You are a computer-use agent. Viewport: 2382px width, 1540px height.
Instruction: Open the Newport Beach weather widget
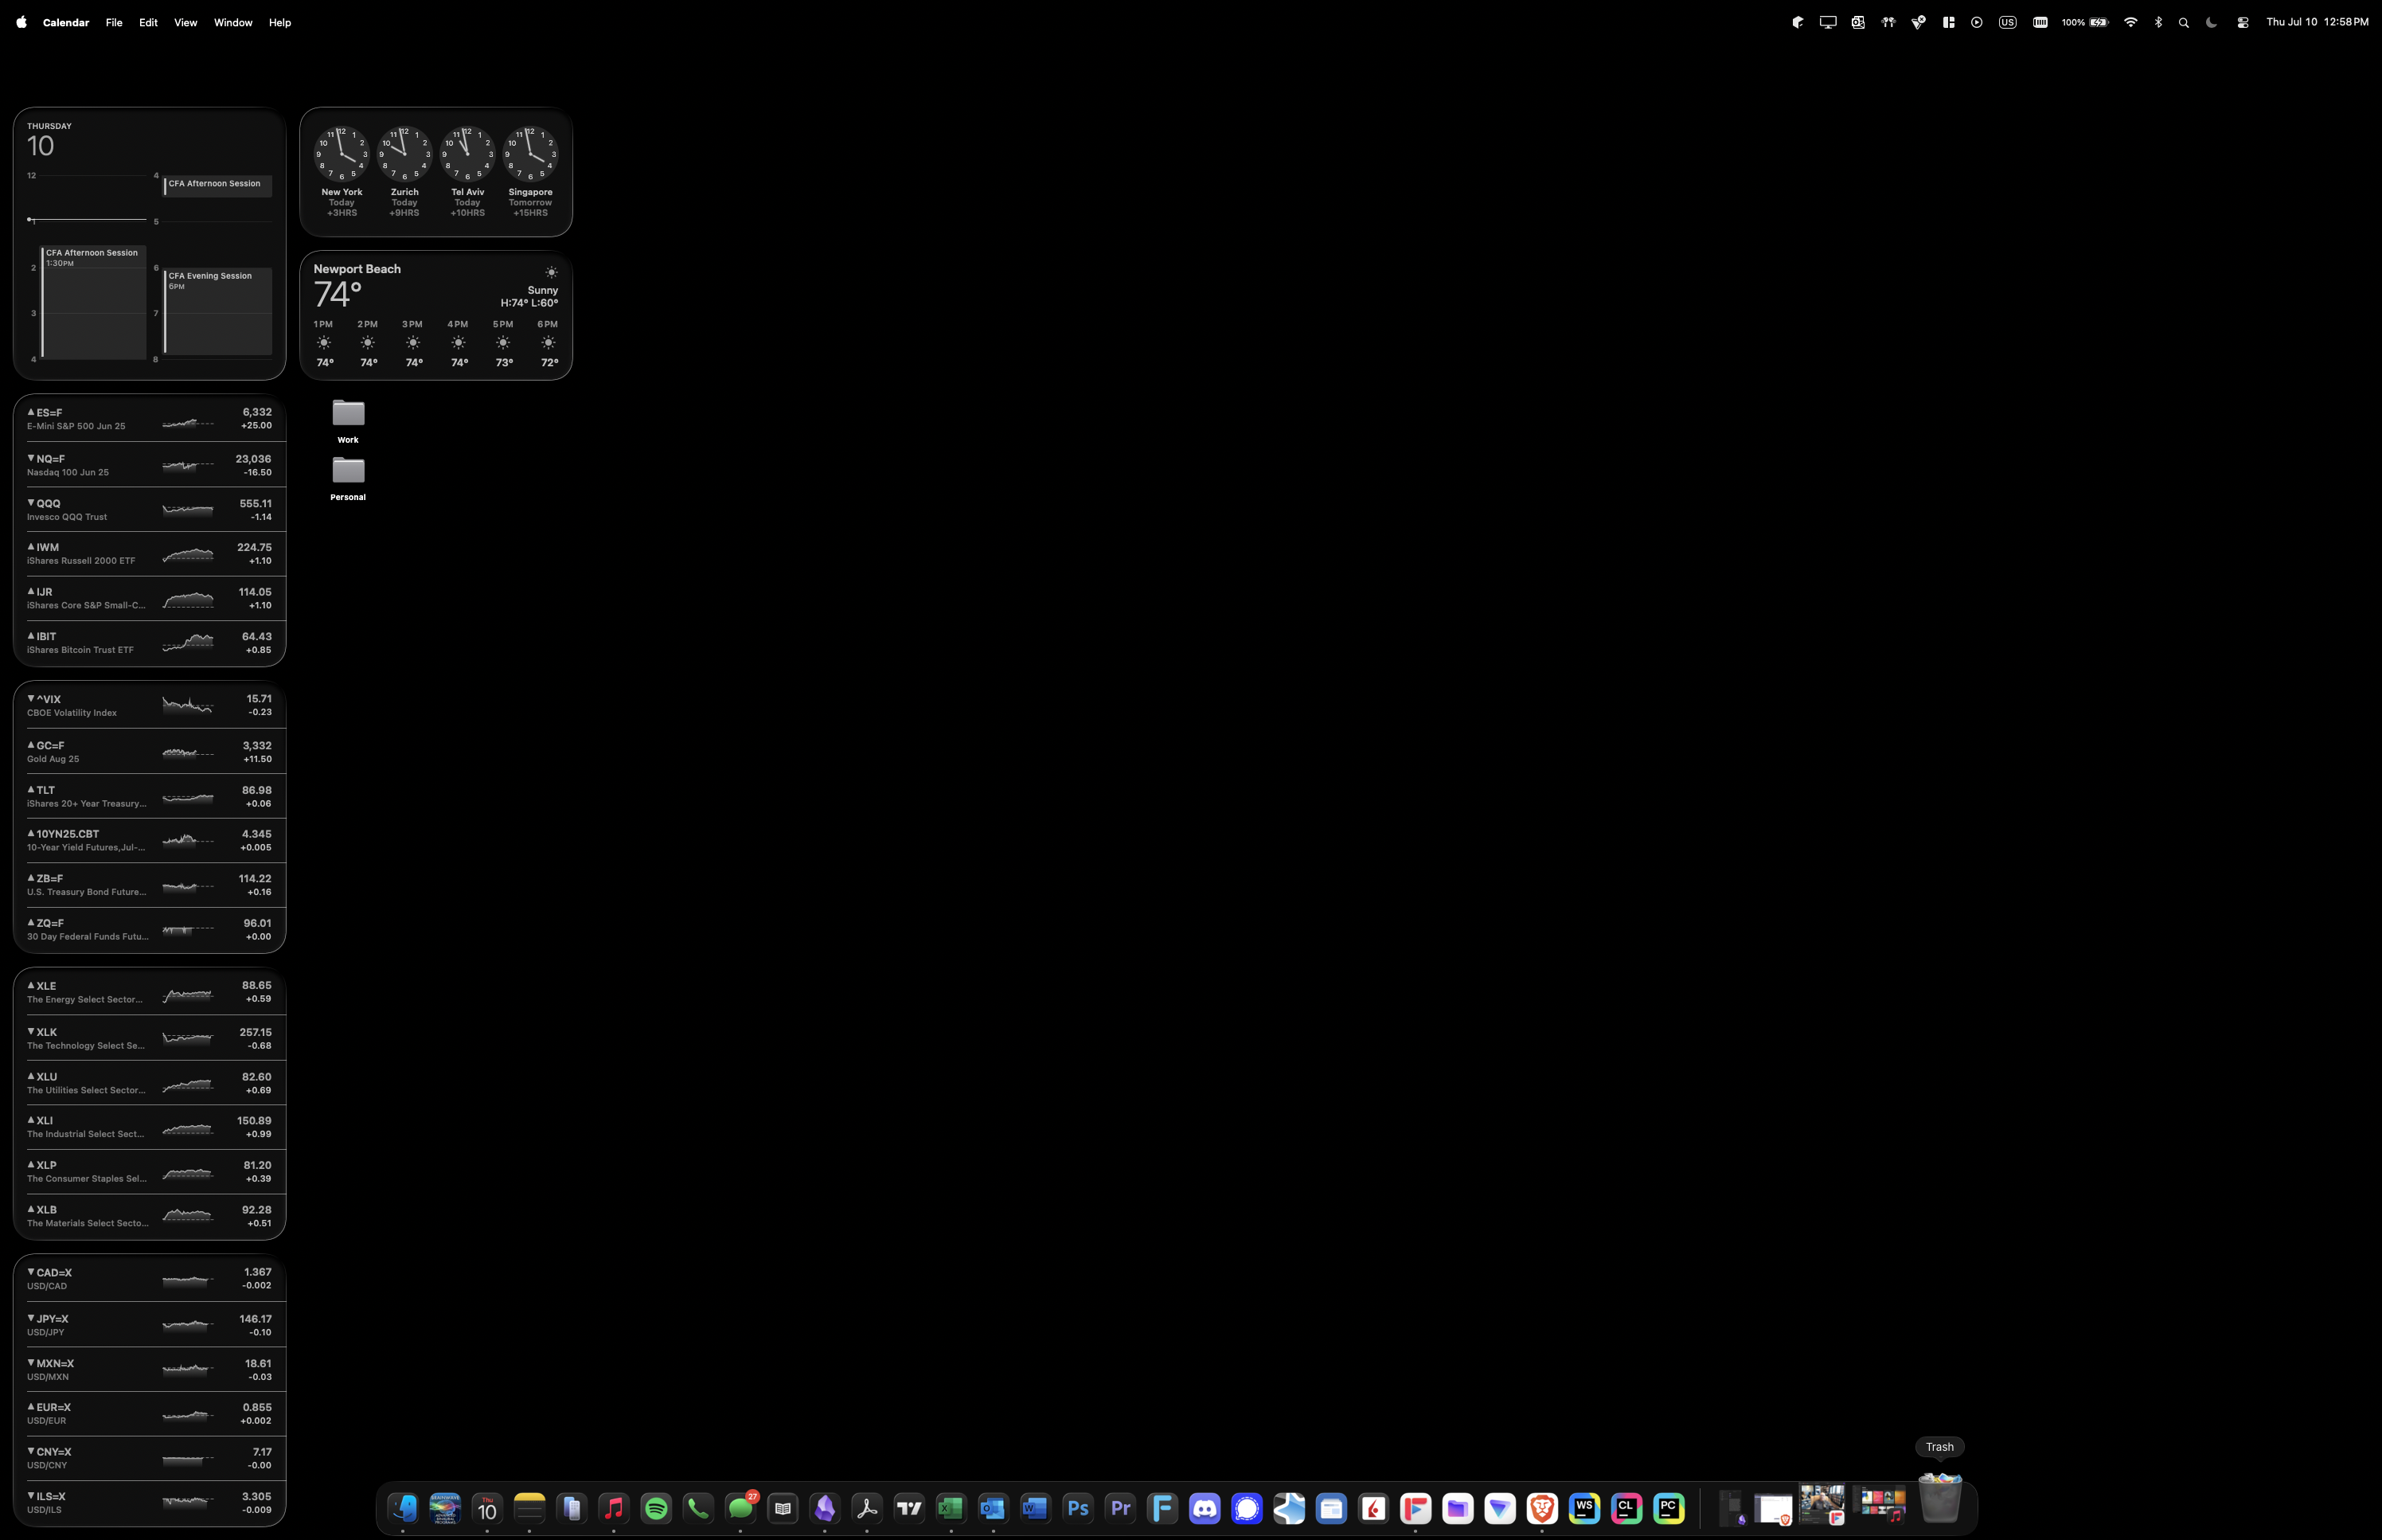click(435, 315)
